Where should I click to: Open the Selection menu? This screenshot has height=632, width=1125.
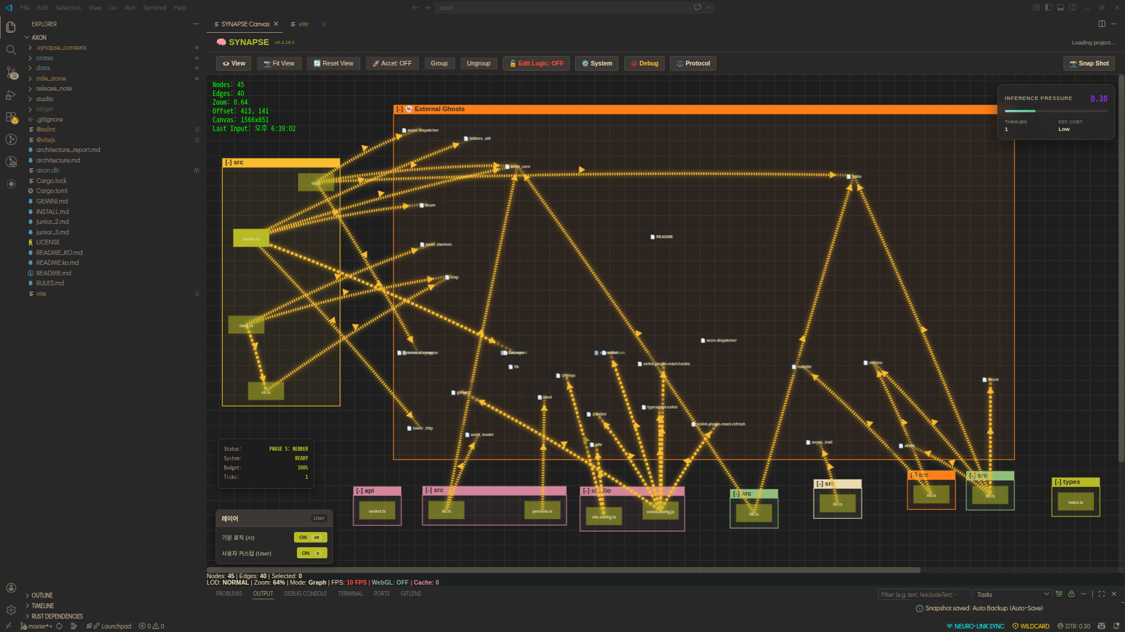click(68, 8)
